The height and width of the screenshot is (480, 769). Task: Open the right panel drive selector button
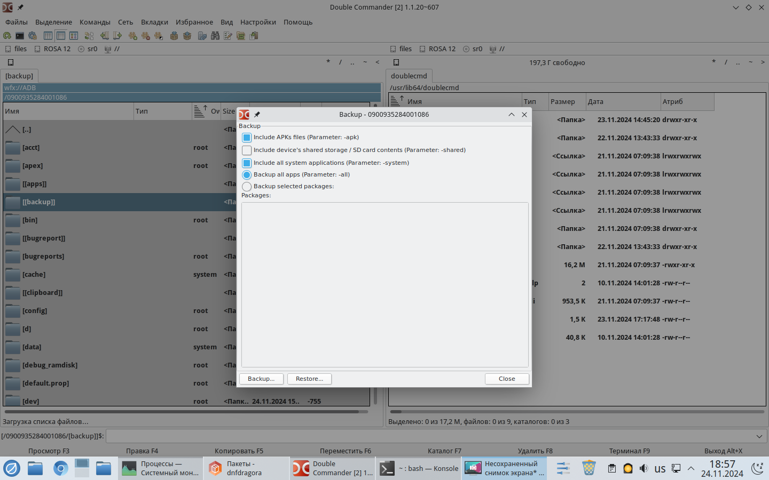click(x=396, y=62)
